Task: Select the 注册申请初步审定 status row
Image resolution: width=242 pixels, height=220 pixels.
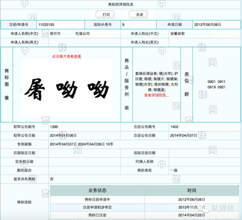Action: pos(145,207)
